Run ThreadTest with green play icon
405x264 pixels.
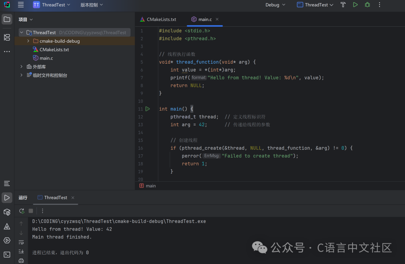tap(355, 4)
